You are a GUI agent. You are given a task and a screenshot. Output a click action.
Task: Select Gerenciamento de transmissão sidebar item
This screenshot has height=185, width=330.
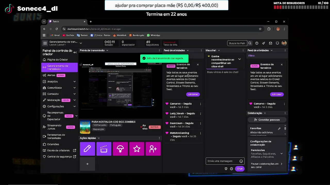tap(59, 67)
